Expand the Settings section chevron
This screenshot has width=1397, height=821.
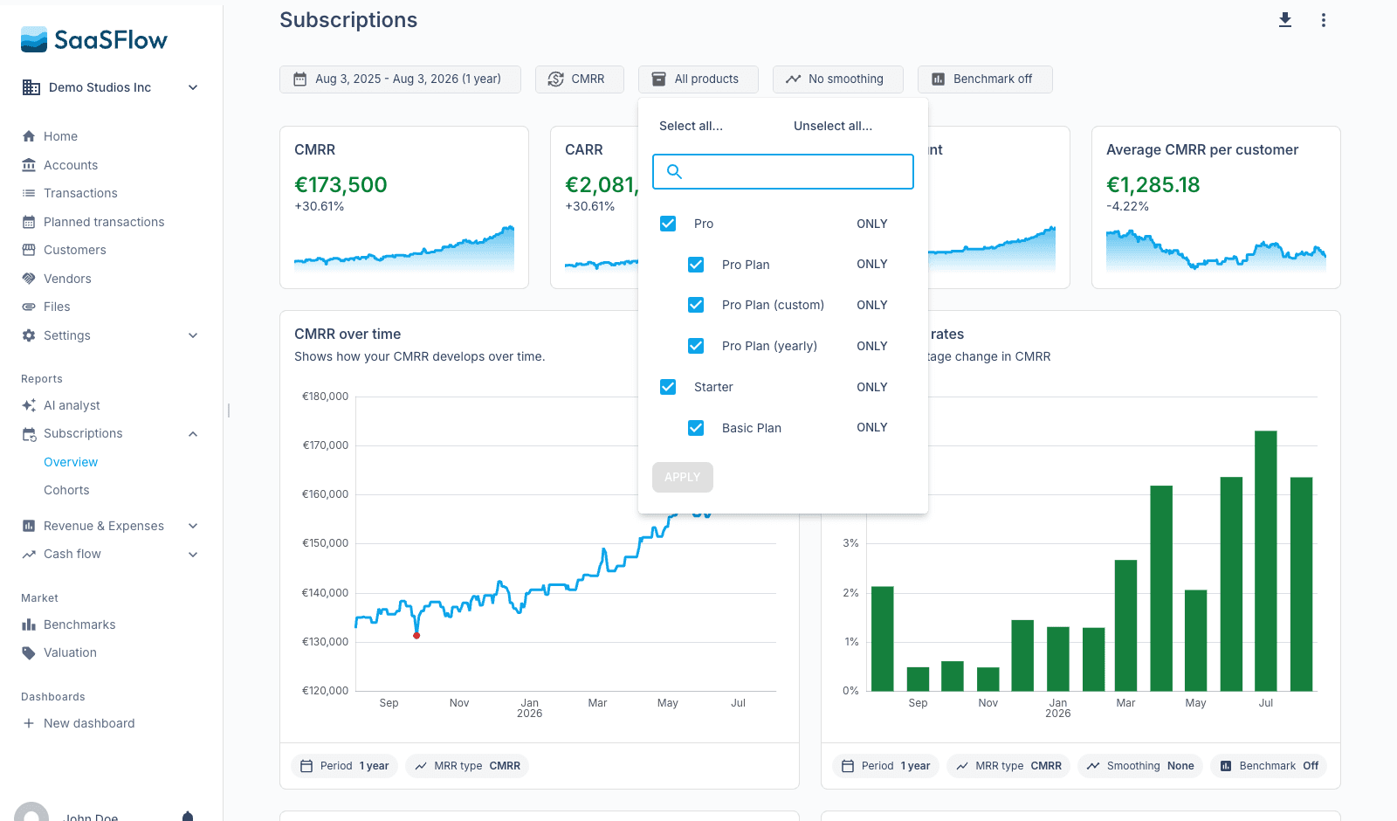193,335
